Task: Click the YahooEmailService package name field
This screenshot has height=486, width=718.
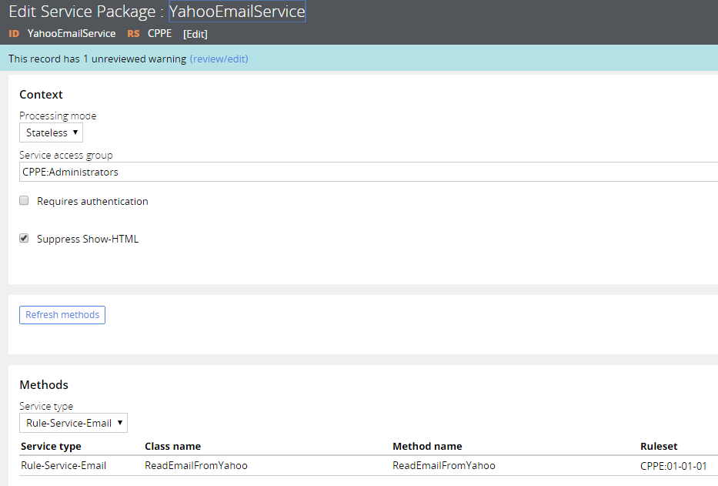Action: click(237, 12)
